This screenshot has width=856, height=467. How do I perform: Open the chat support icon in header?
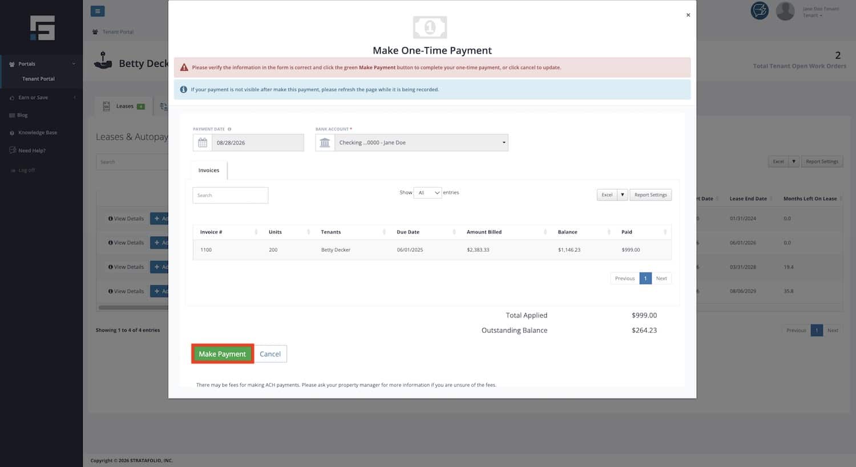pos(760,11)
